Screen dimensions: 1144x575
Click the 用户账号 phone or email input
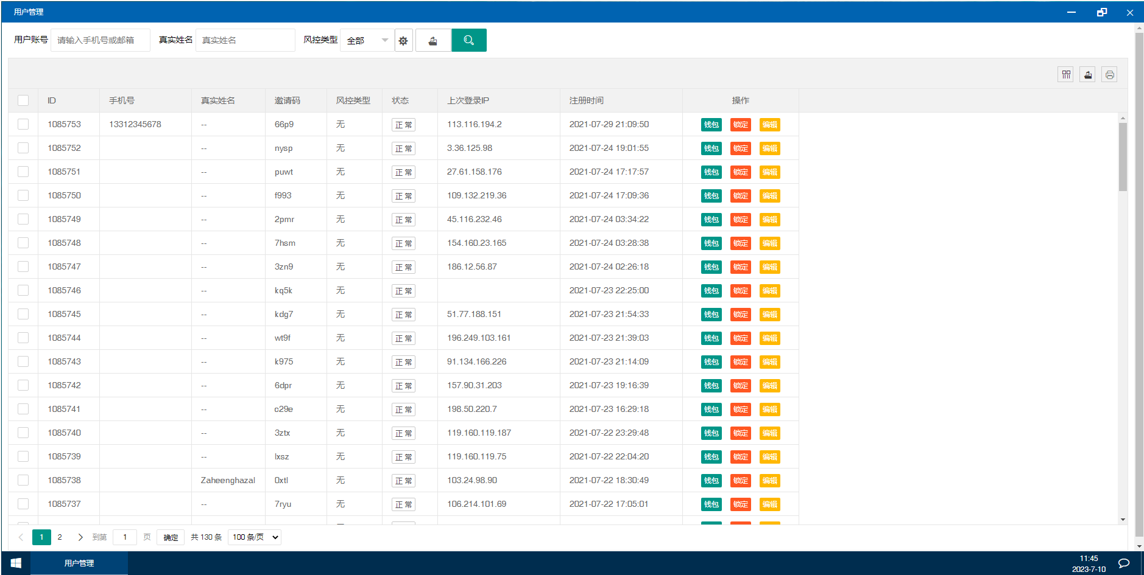pos(101,40)
